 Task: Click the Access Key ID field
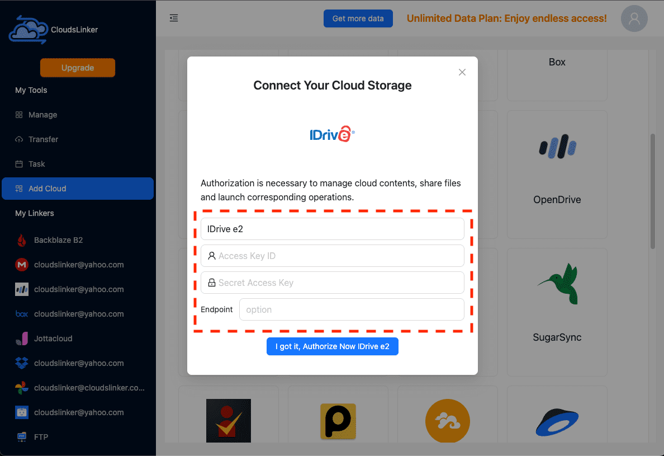[x=333, y=256]
